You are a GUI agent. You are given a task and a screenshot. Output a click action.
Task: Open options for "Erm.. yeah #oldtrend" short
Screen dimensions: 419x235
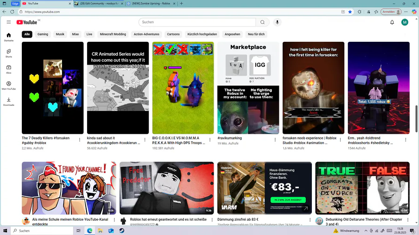405,140
